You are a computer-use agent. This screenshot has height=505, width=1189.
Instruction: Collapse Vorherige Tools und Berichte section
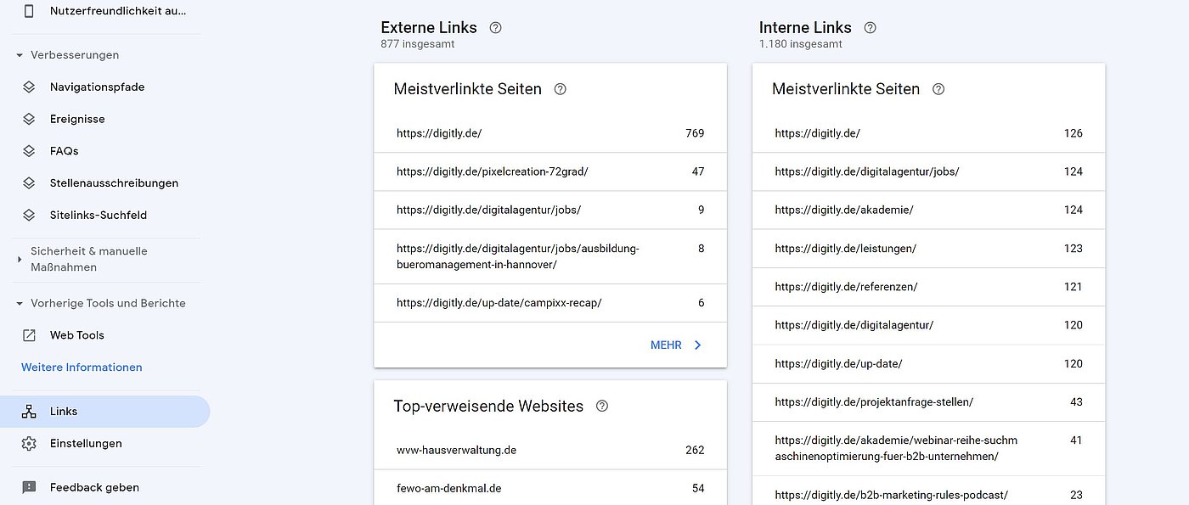[20, 303]
